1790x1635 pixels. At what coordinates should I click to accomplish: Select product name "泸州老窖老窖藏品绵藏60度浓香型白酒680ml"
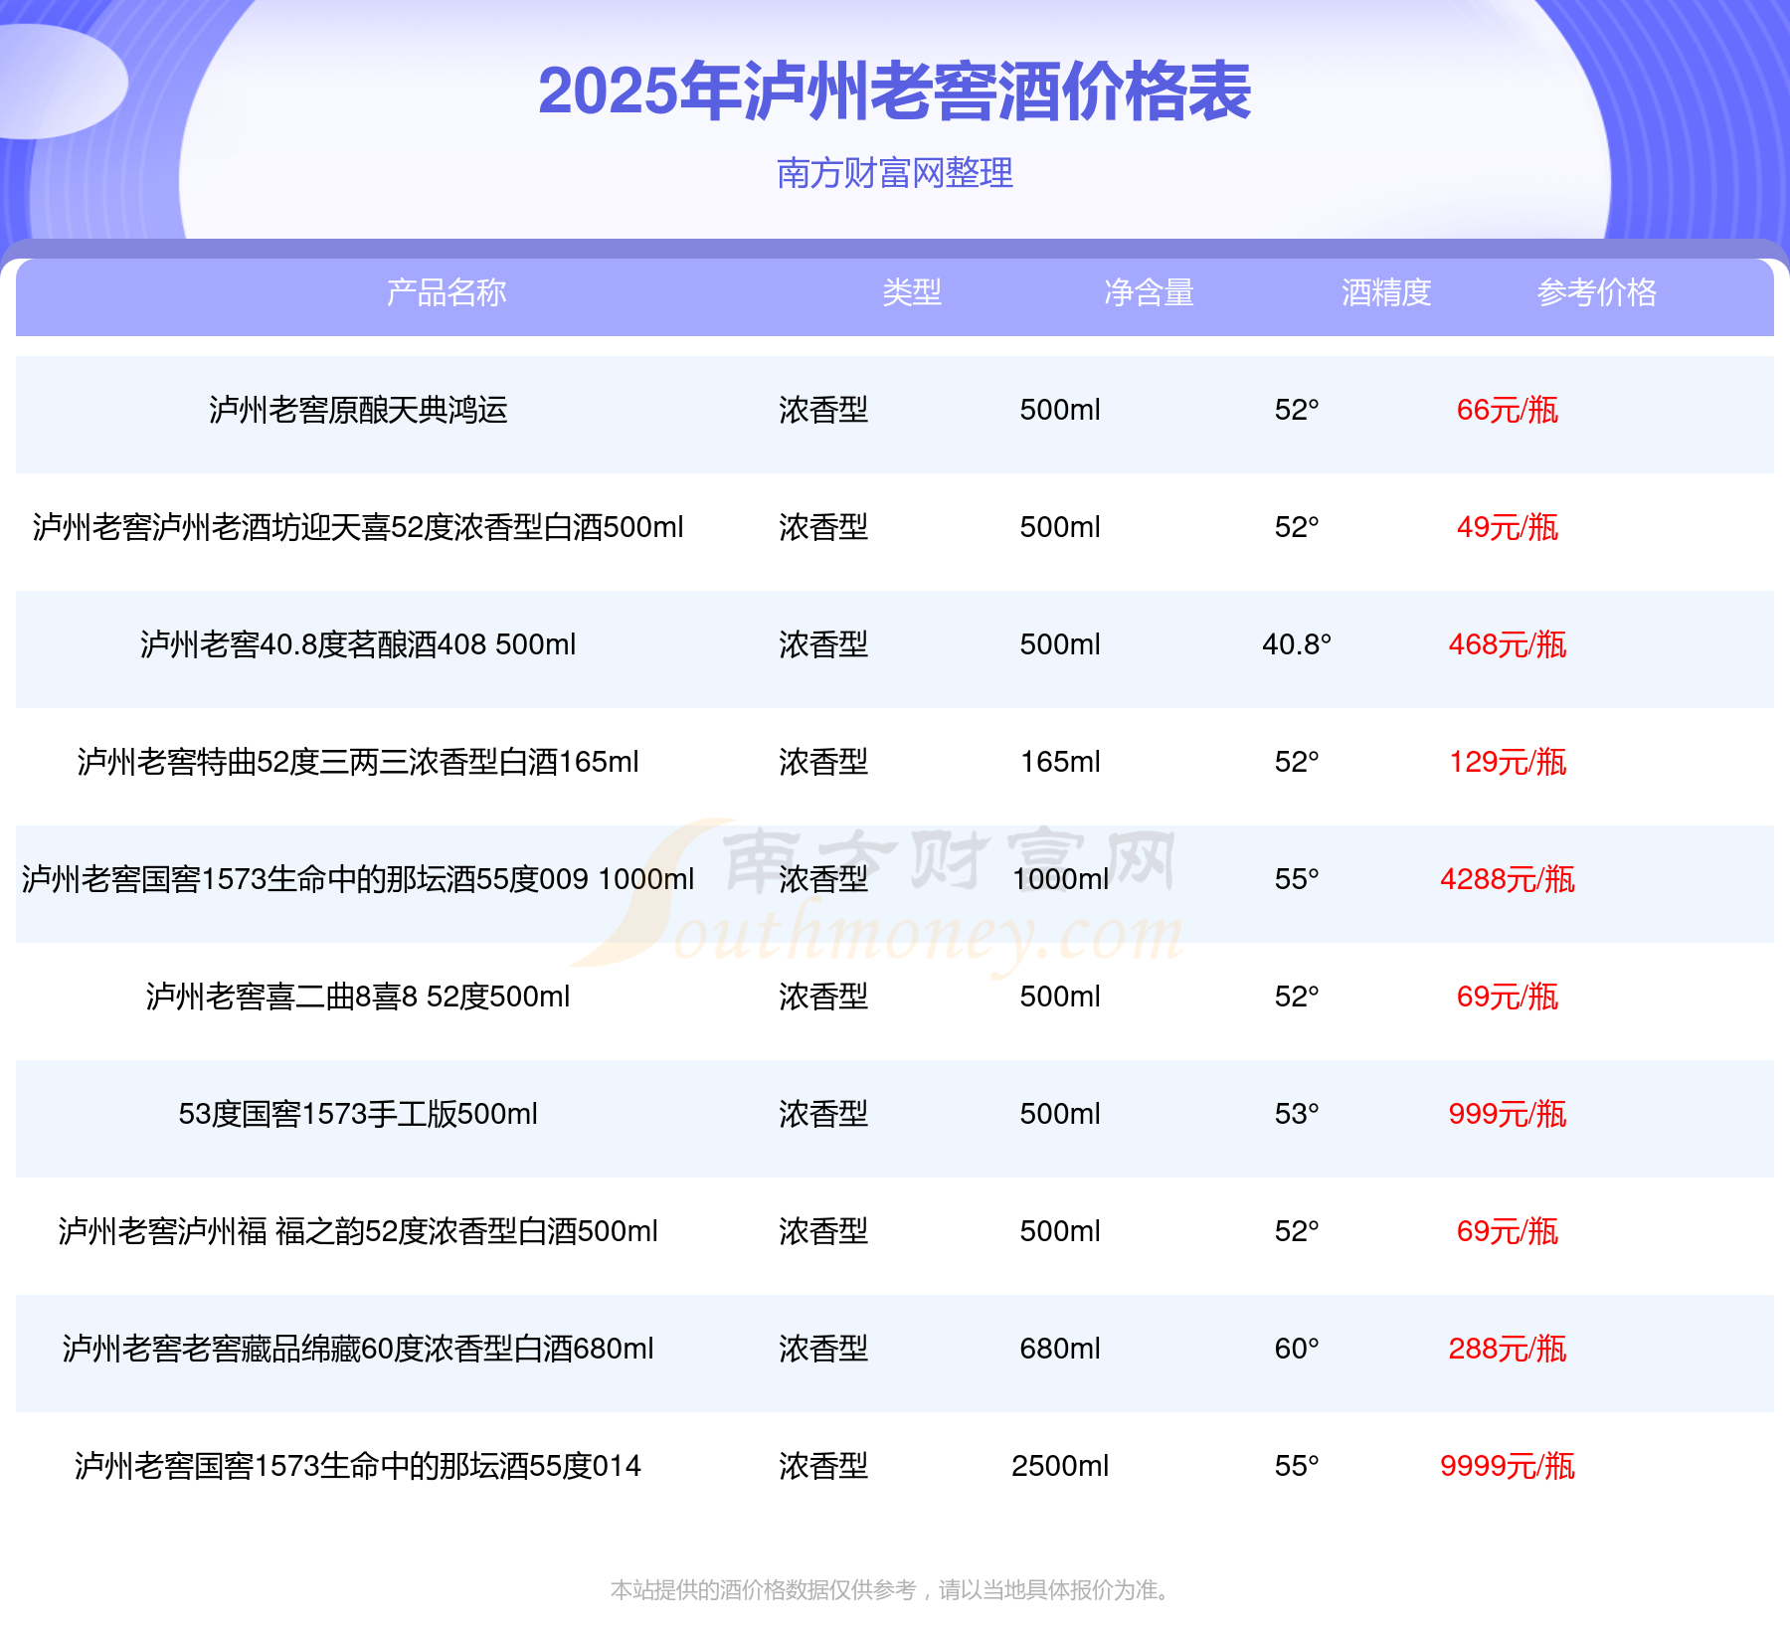tap(358, 1349)
